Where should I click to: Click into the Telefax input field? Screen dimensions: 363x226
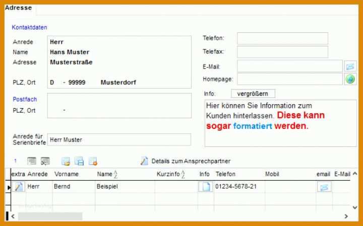point(282,52)
